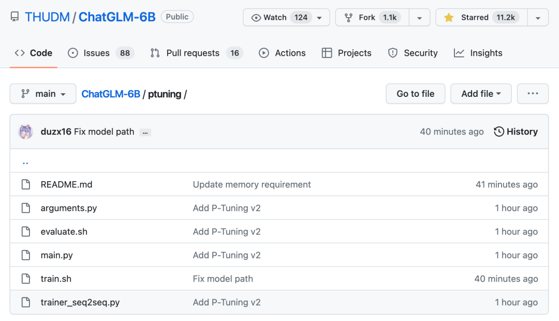Screen dimensions: 559x321
Task: Click the repository book icon beside THUDM
Action: click(15, 17)
